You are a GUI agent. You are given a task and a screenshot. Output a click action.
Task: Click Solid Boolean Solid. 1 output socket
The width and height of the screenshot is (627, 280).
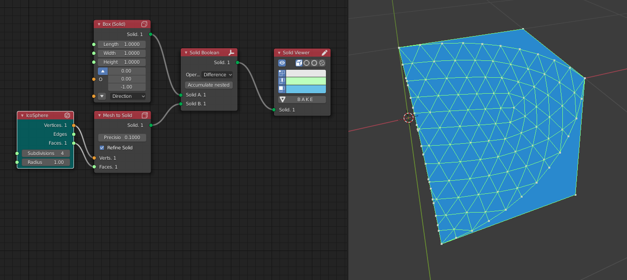[237, 62]
